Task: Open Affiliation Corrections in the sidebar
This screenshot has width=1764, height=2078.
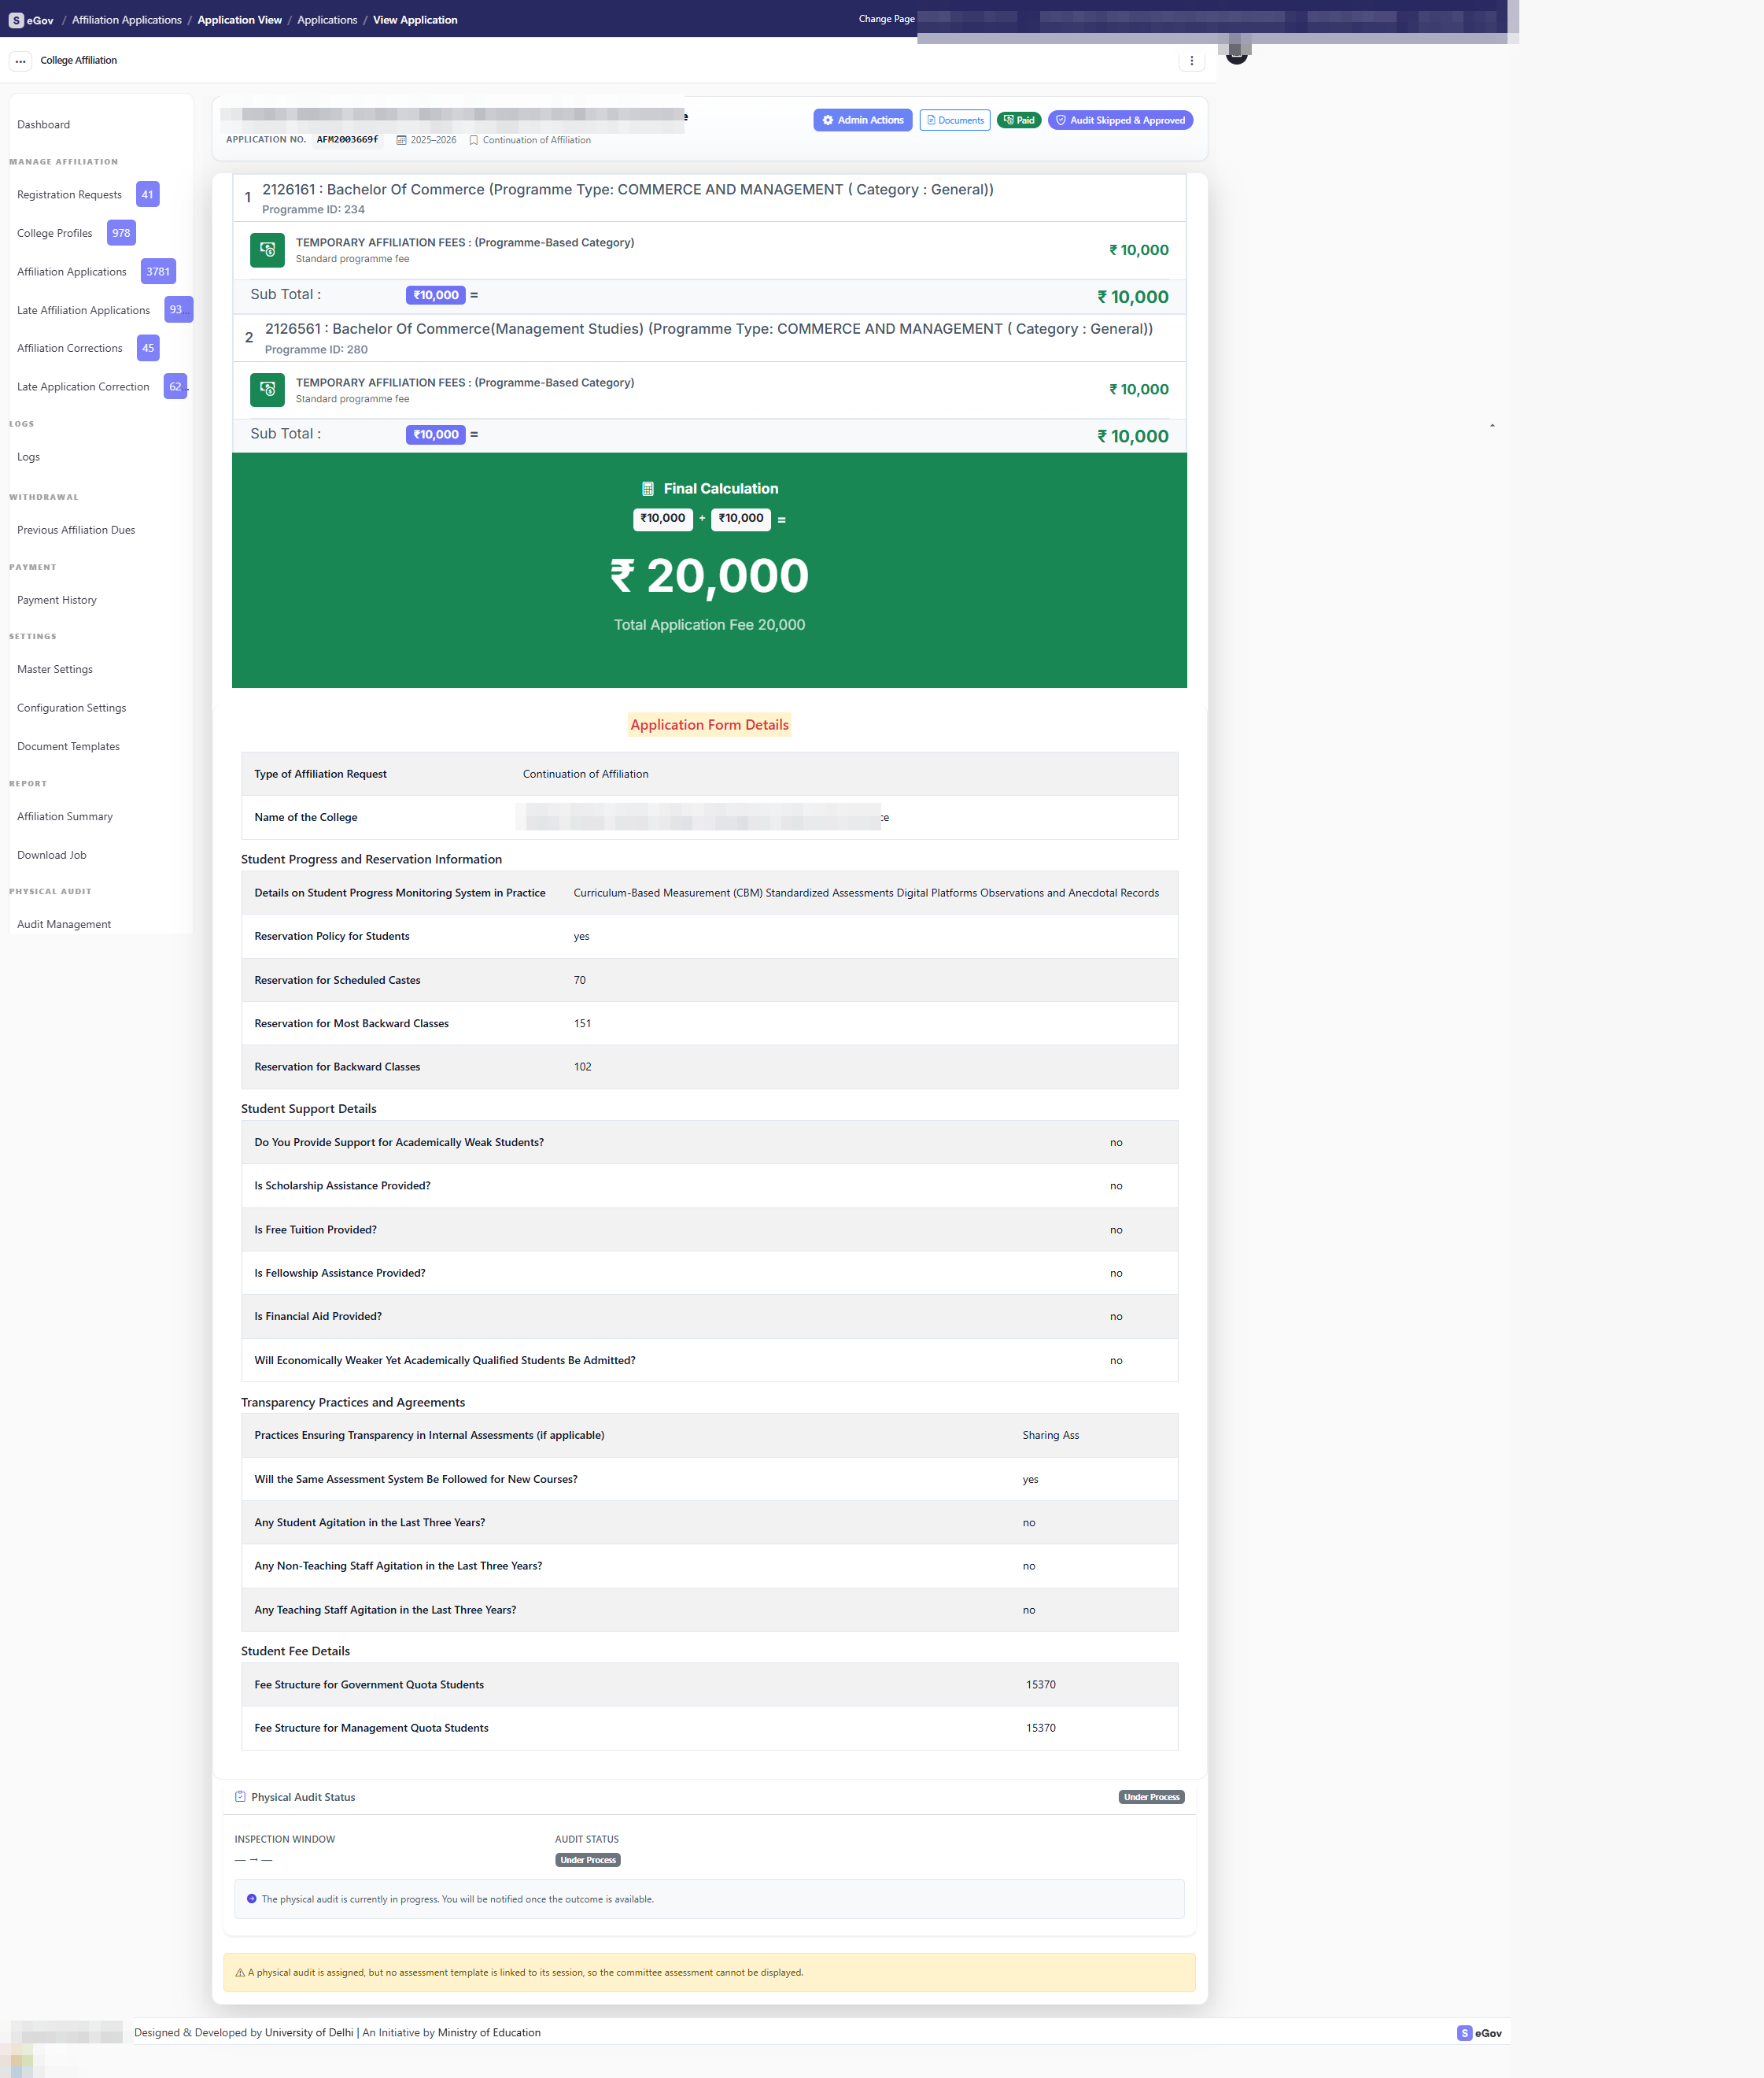Action: pos(70,348)
